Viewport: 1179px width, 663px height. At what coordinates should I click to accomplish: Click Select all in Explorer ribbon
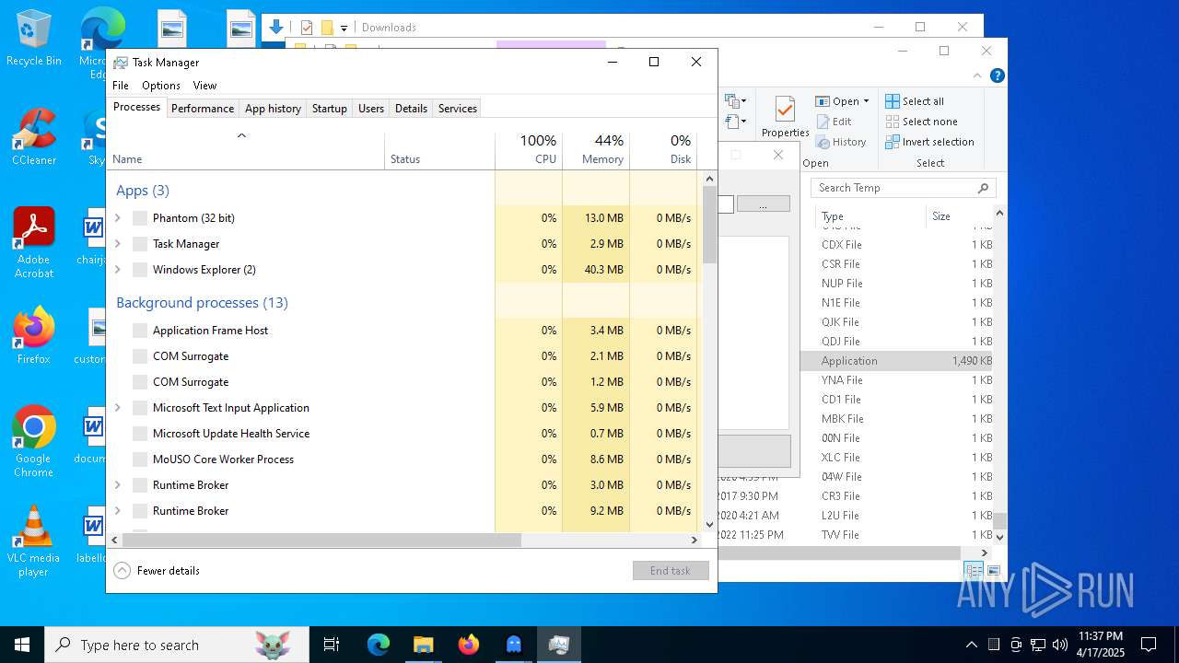pos(915,101)
